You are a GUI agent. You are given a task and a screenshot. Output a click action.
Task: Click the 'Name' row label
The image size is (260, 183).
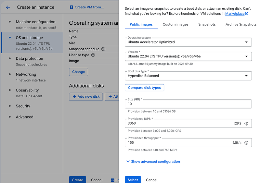[74, 31]
